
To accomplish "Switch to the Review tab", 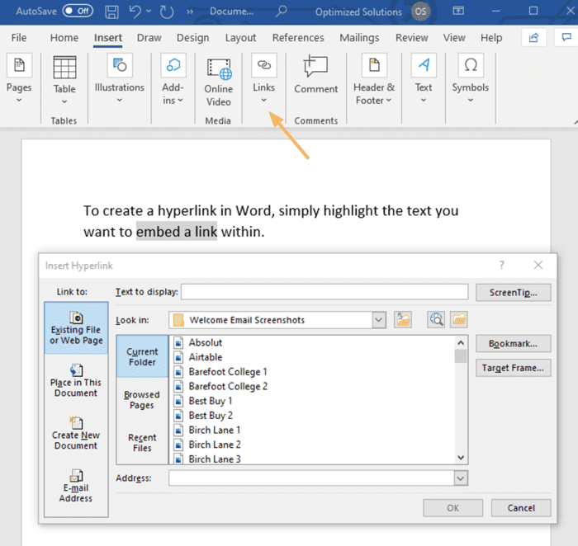I will (412, 38).
